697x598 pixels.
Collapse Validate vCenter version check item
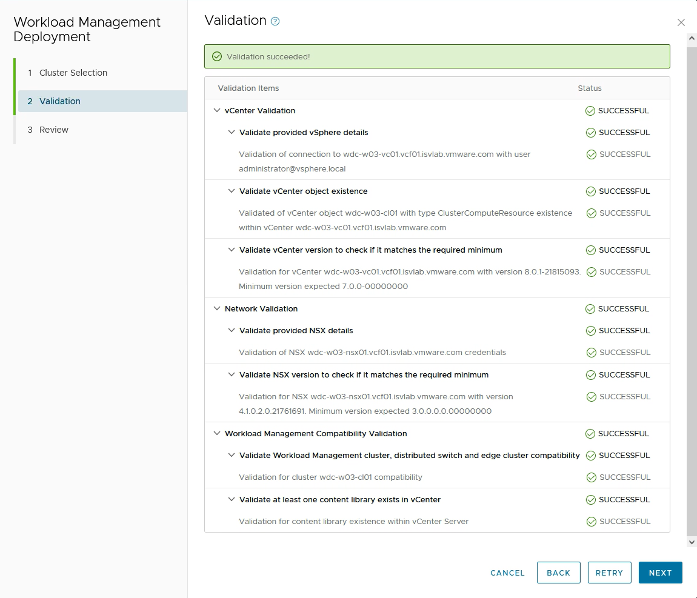click(231, 250)
